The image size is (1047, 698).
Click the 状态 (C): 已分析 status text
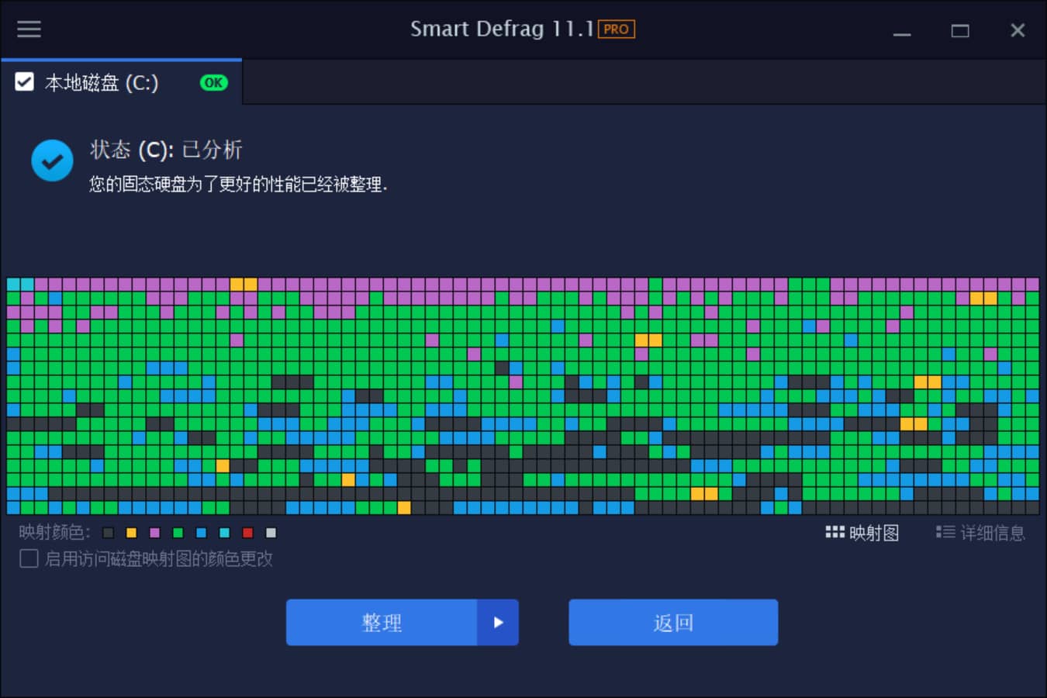tap(166, 150)
